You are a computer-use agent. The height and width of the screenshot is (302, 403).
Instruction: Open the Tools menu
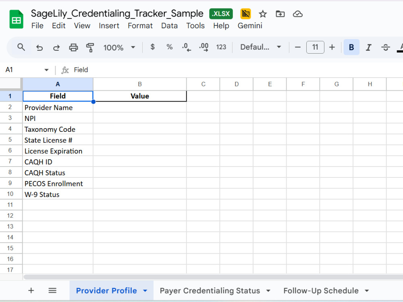tap(195, 26)
